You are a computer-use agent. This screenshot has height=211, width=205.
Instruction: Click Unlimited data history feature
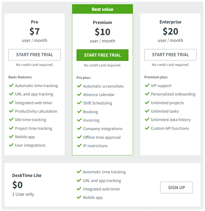tap(171, 120)
